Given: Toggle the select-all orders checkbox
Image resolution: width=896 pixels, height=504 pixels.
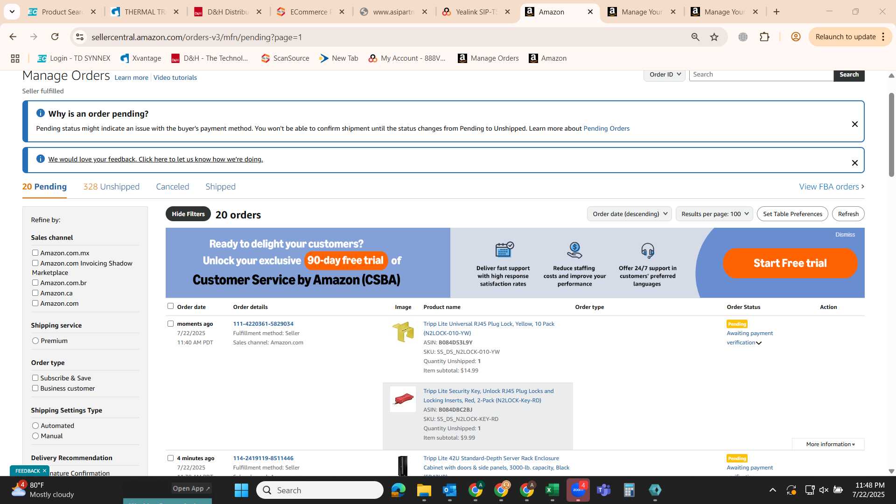Looking at the screenshot, I should (x=170, y=306).
